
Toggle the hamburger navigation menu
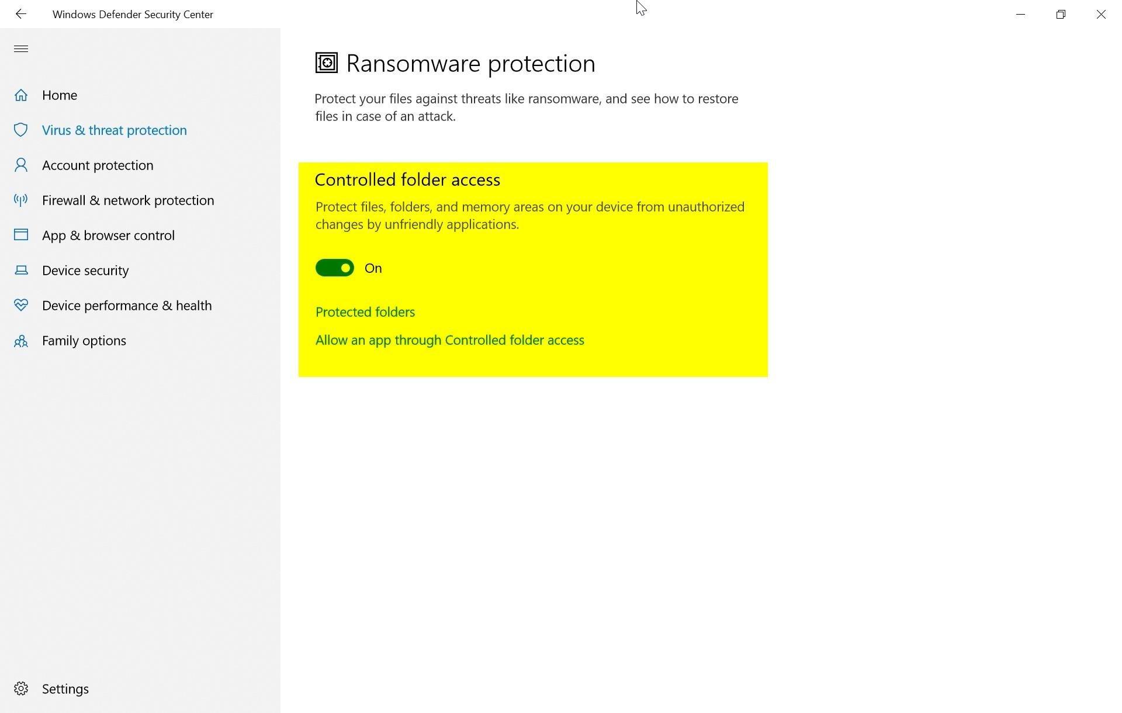click(21, 49)
